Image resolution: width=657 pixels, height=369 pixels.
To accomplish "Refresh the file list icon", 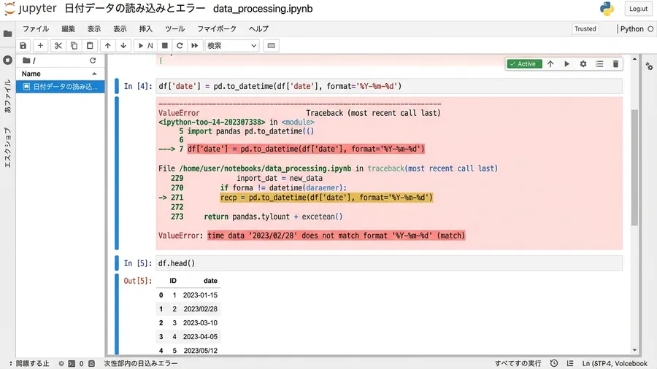I will click(93, 61).
